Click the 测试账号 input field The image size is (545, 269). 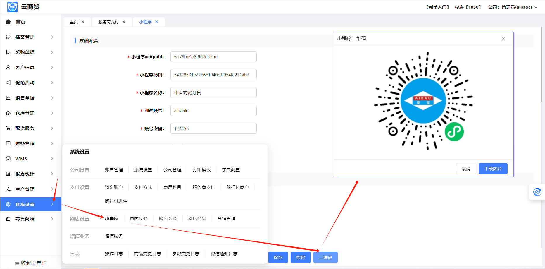click(x=213, y=111)
